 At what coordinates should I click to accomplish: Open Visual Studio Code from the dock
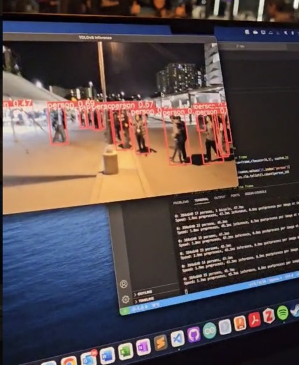tap(178, 338)
